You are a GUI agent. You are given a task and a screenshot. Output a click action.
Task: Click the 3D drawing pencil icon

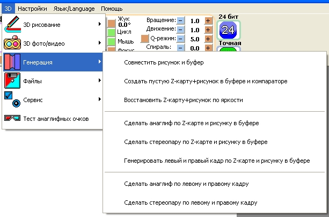12,24
